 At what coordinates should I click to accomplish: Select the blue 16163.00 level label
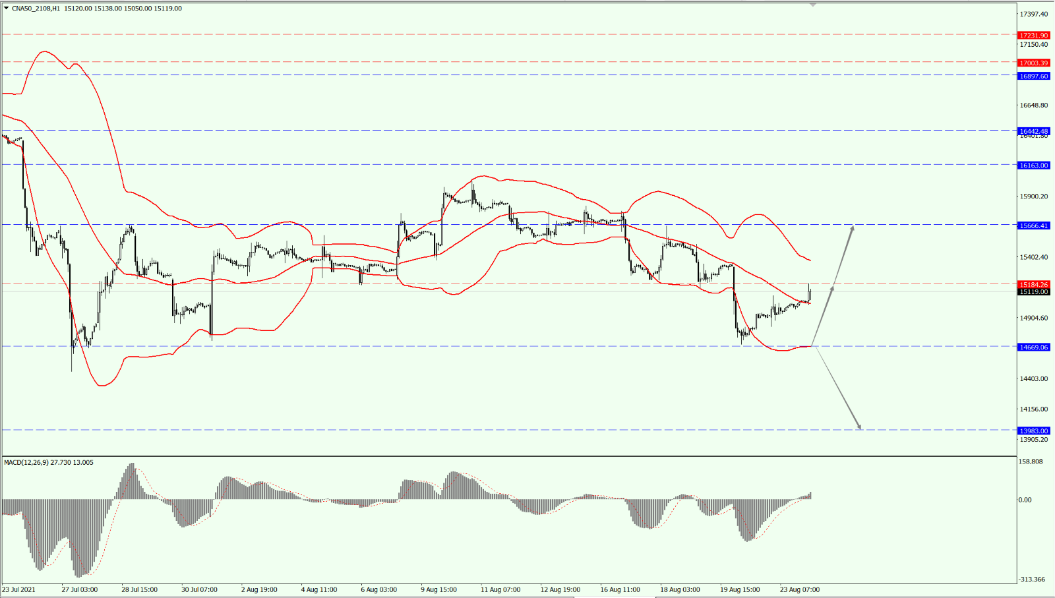pos(1033,165)
